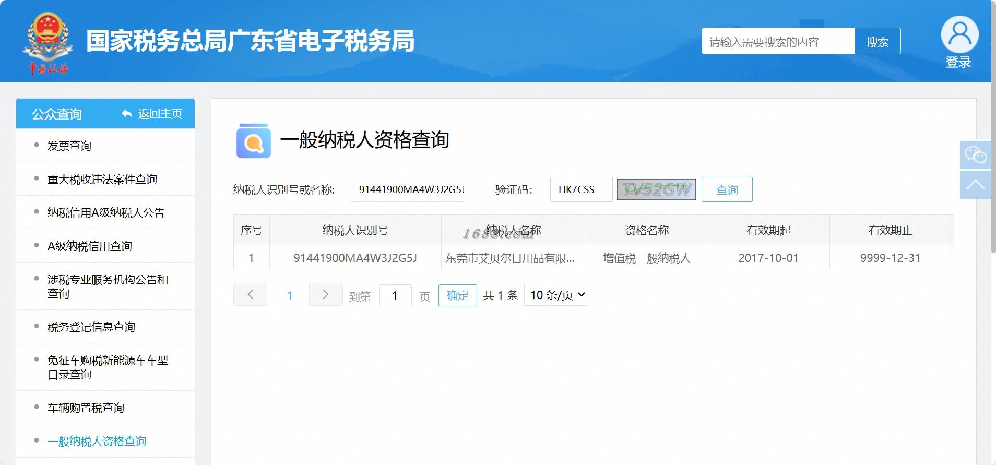
Task: Open the 10 条/页 page size dropdown
Action: (x=556, y=295)
